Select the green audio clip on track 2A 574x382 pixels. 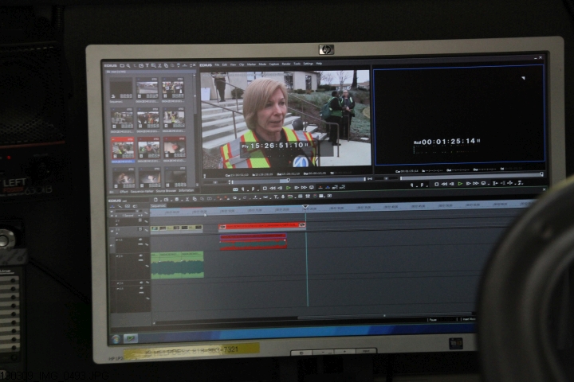[177, 265]
